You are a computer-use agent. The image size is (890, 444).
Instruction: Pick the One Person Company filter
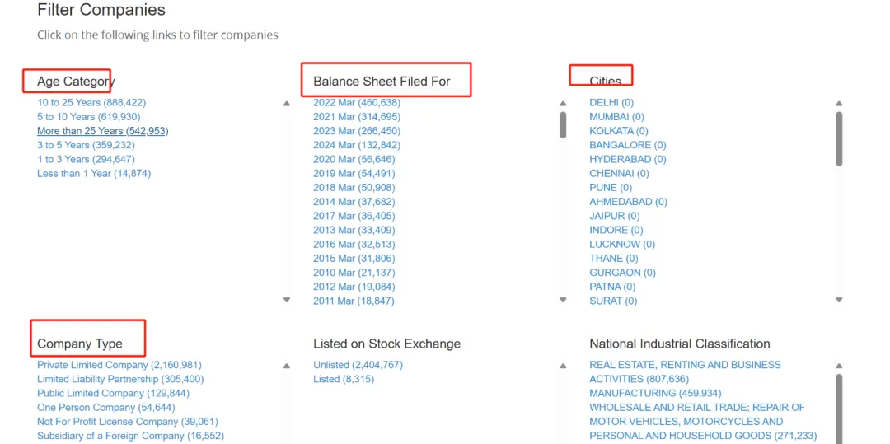(x=105, y=408)
